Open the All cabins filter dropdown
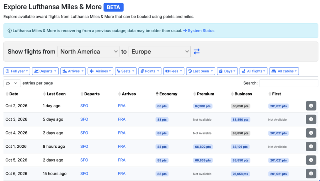Viewport: 320px width, 181px height. tap(284, 71)
